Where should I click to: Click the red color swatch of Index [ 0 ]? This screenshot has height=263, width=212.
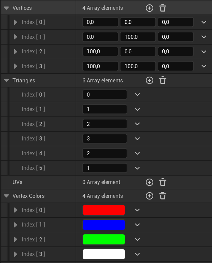point(104,210)
